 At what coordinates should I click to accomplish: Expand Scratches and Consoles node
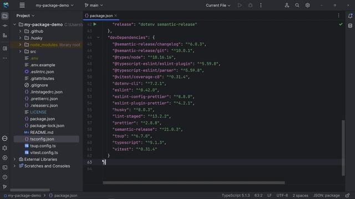point(15,166)
